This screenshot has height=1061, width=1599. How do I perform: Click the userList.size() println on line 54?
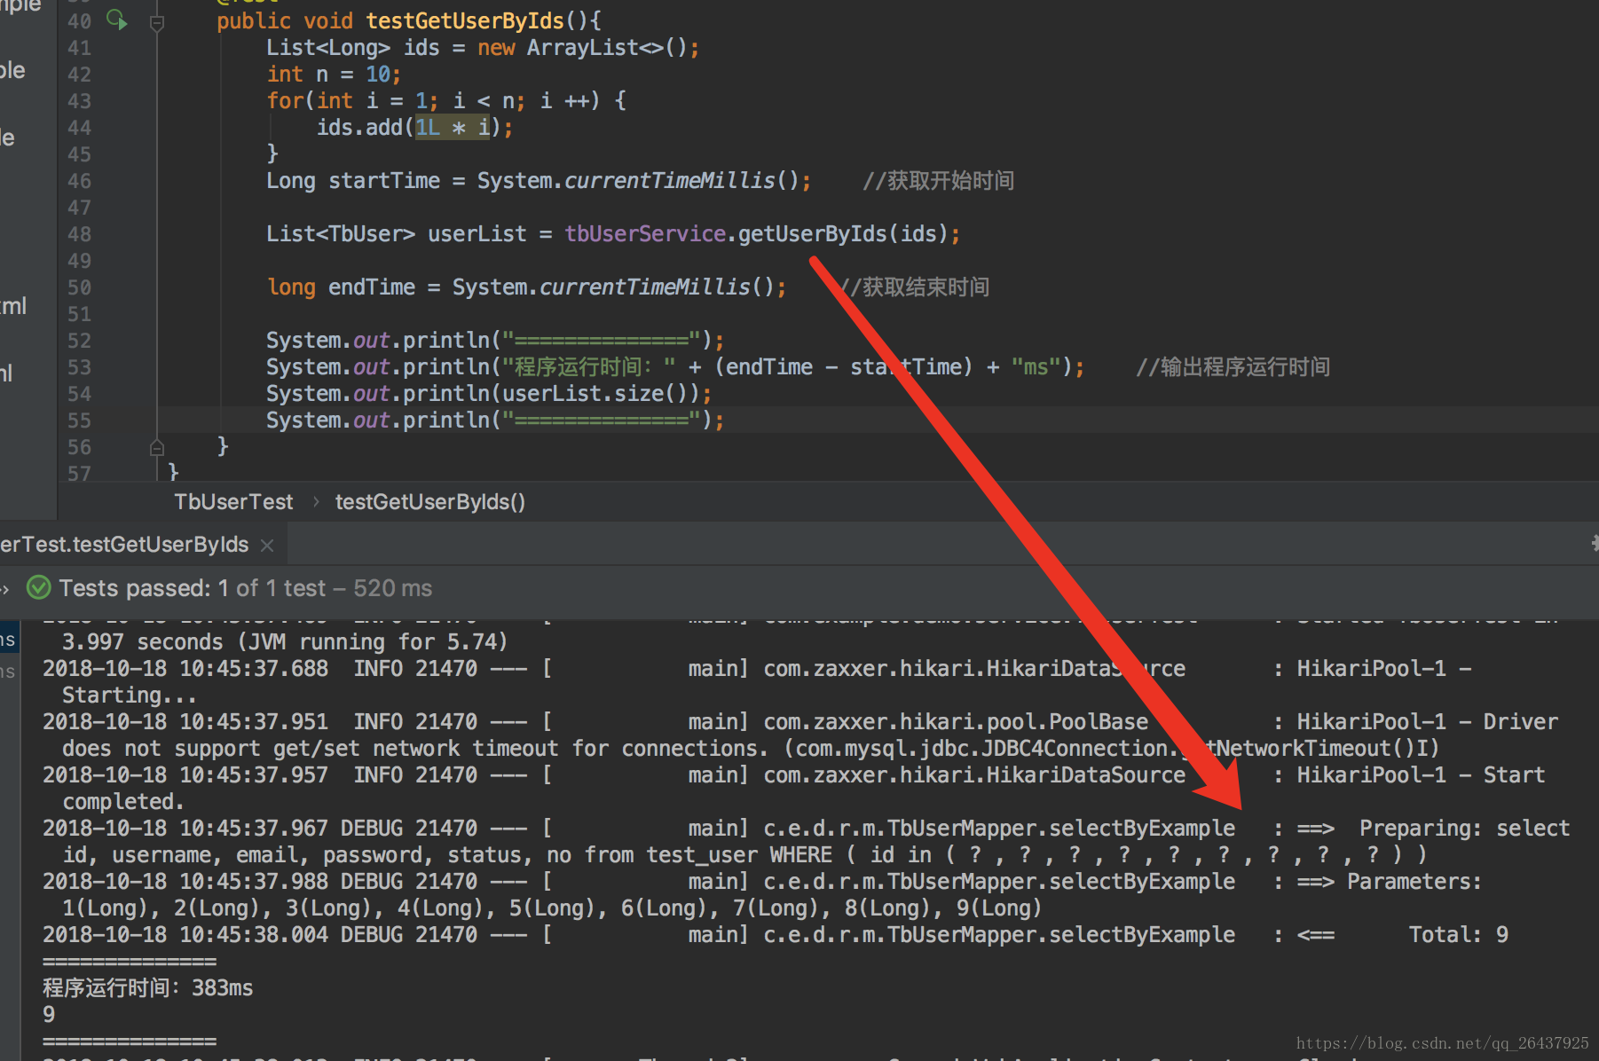point(489,393)
